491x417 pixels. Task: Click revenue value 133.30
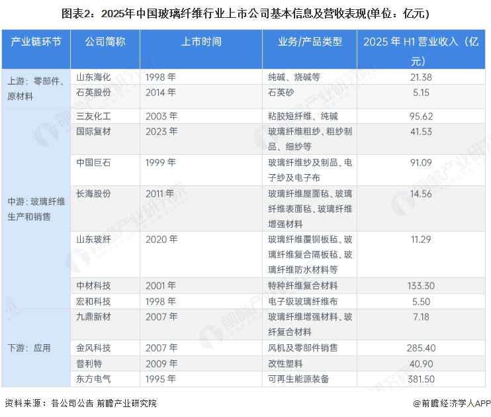(421, 286)
